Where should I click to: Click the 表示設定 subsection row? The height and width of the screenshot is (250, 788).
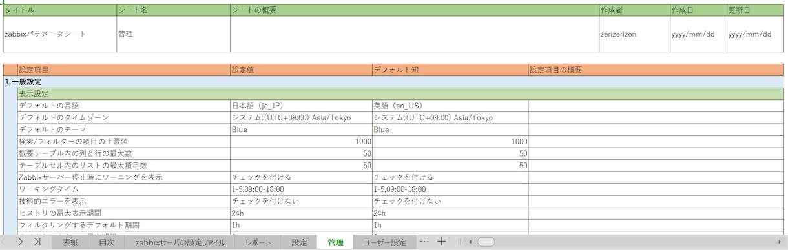click(400, 94)
